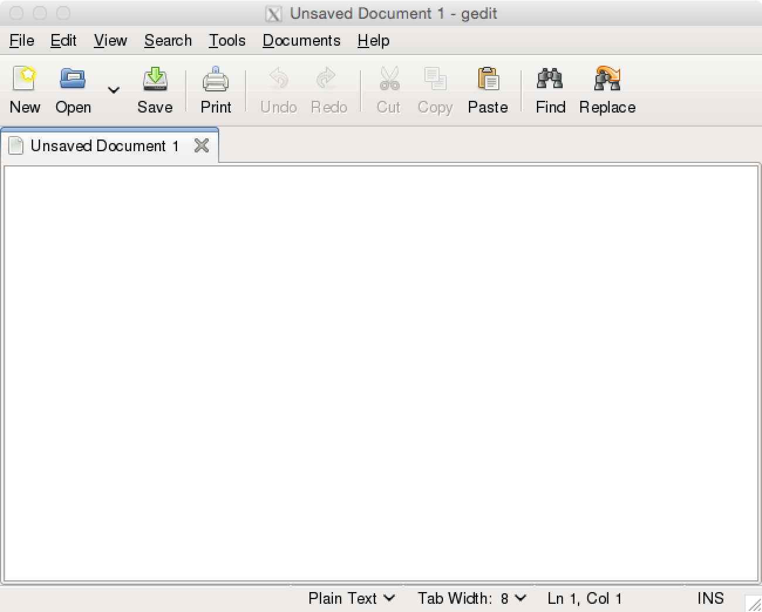Open the Documents menu
Image resolution: width=762 pixels, height=612 pixels.
tap(301, 40)
